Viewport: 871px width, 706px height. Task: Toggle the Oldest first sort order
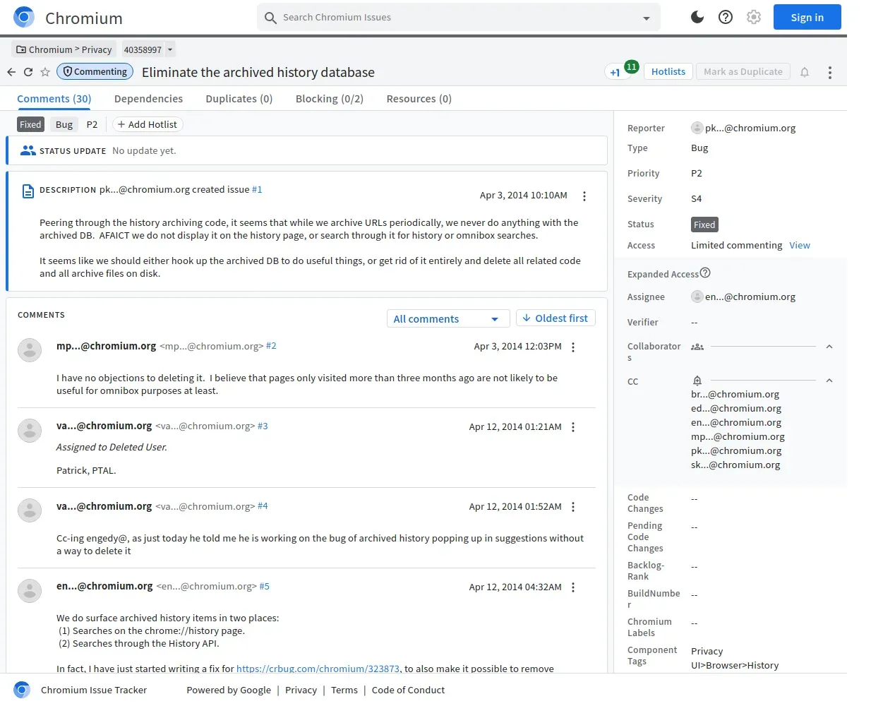pyautogui.click(x=555, y=318)
